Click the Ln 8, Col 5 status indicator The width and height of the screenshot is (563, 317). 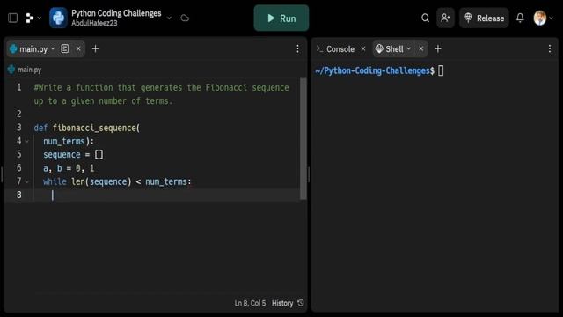(250, 303)
